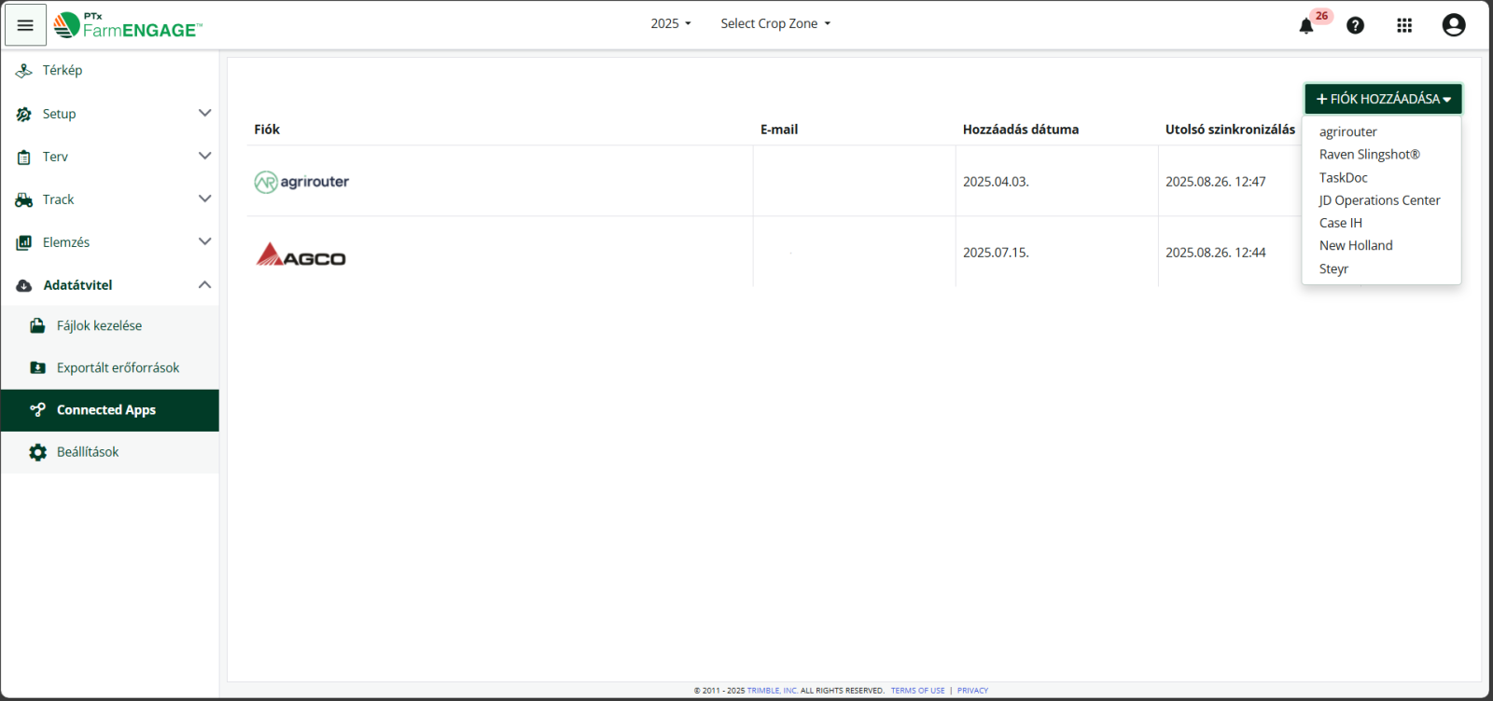Viewport: 1493px width, 701px height.
Task: Open the Trimble, Inc. footer link
Action: [x=772, y=691]
